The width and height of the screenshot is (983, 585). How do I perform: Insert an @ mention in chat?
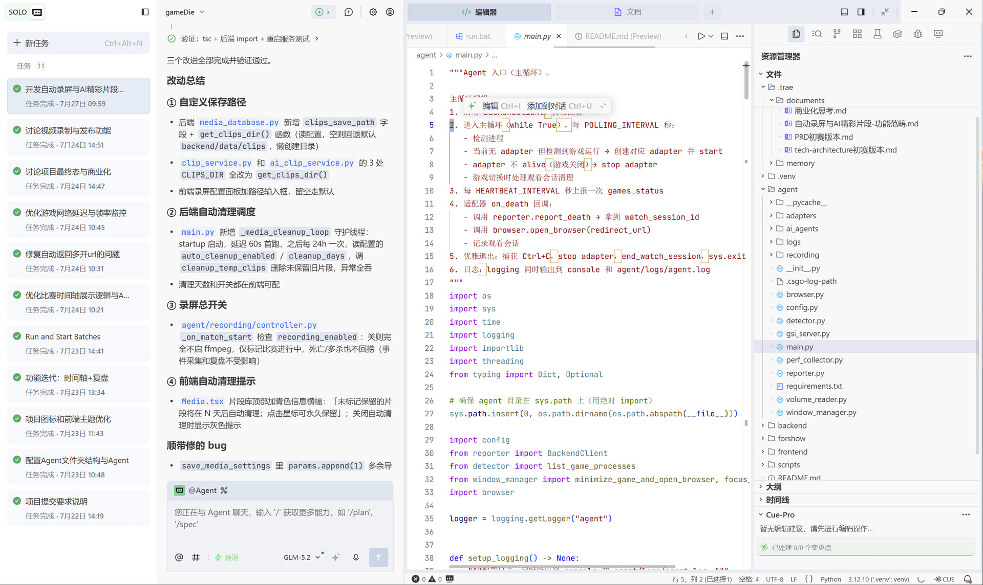[179, 557]
